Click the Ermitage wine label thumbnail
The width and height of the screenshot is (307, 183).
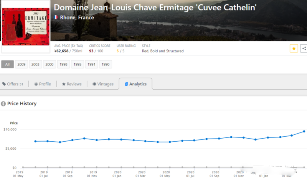tap(26, 27)
